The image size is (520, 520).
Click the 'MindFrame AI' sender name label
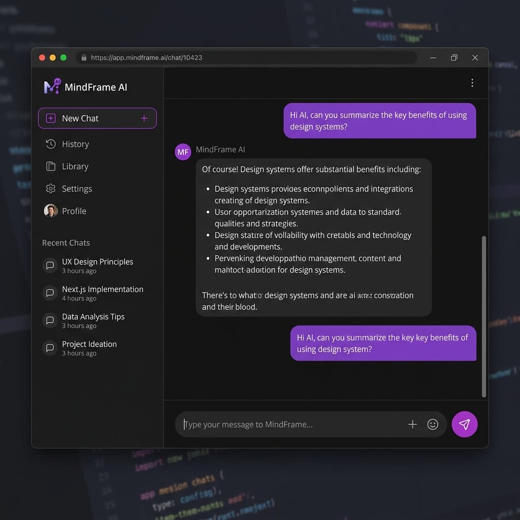pyautogui.click(x=220, y=150)
